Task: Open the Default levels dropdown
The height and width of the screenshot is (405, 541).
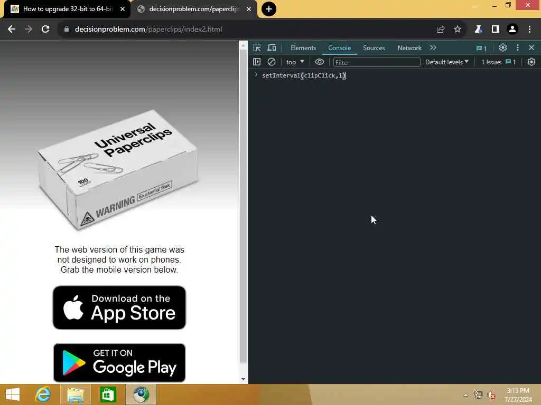Action: [x=446, y=62]
